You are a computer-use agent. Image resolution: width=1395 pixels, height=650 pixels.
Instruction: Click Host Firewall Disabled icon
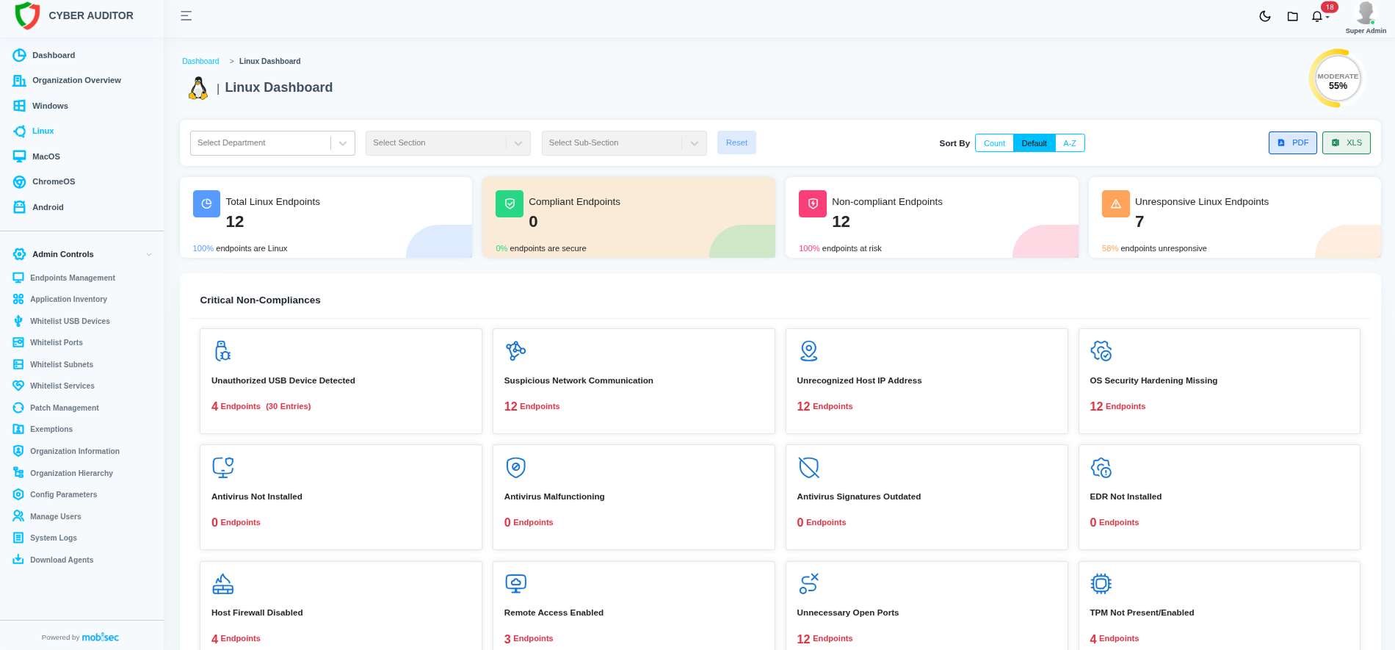222,584
